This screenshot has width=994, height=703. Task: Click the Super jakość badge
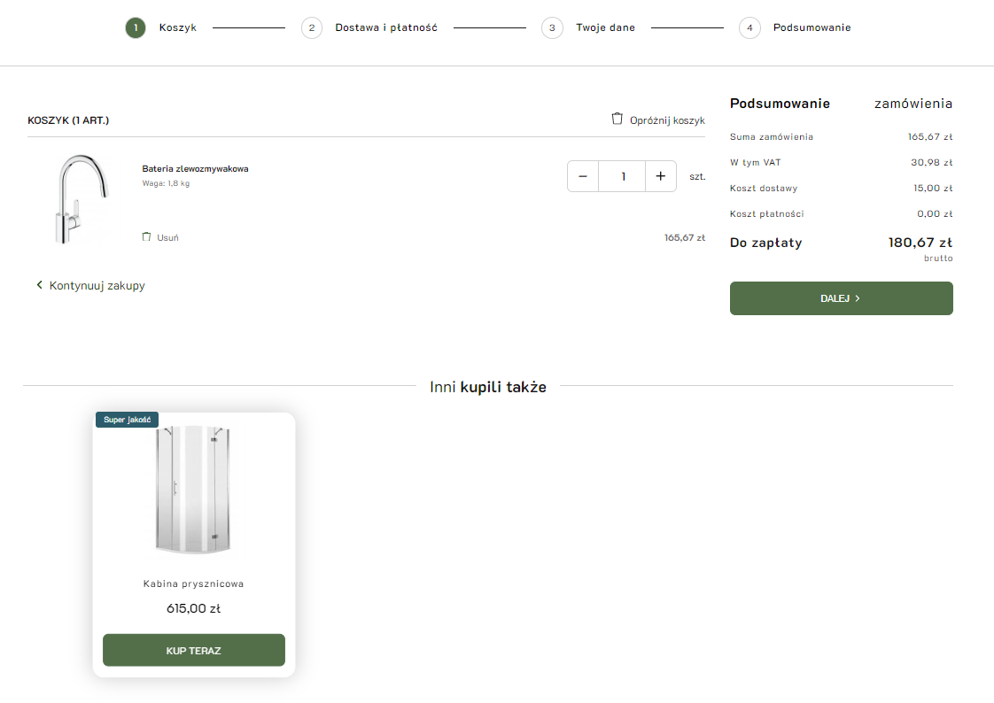pos(127,420)
